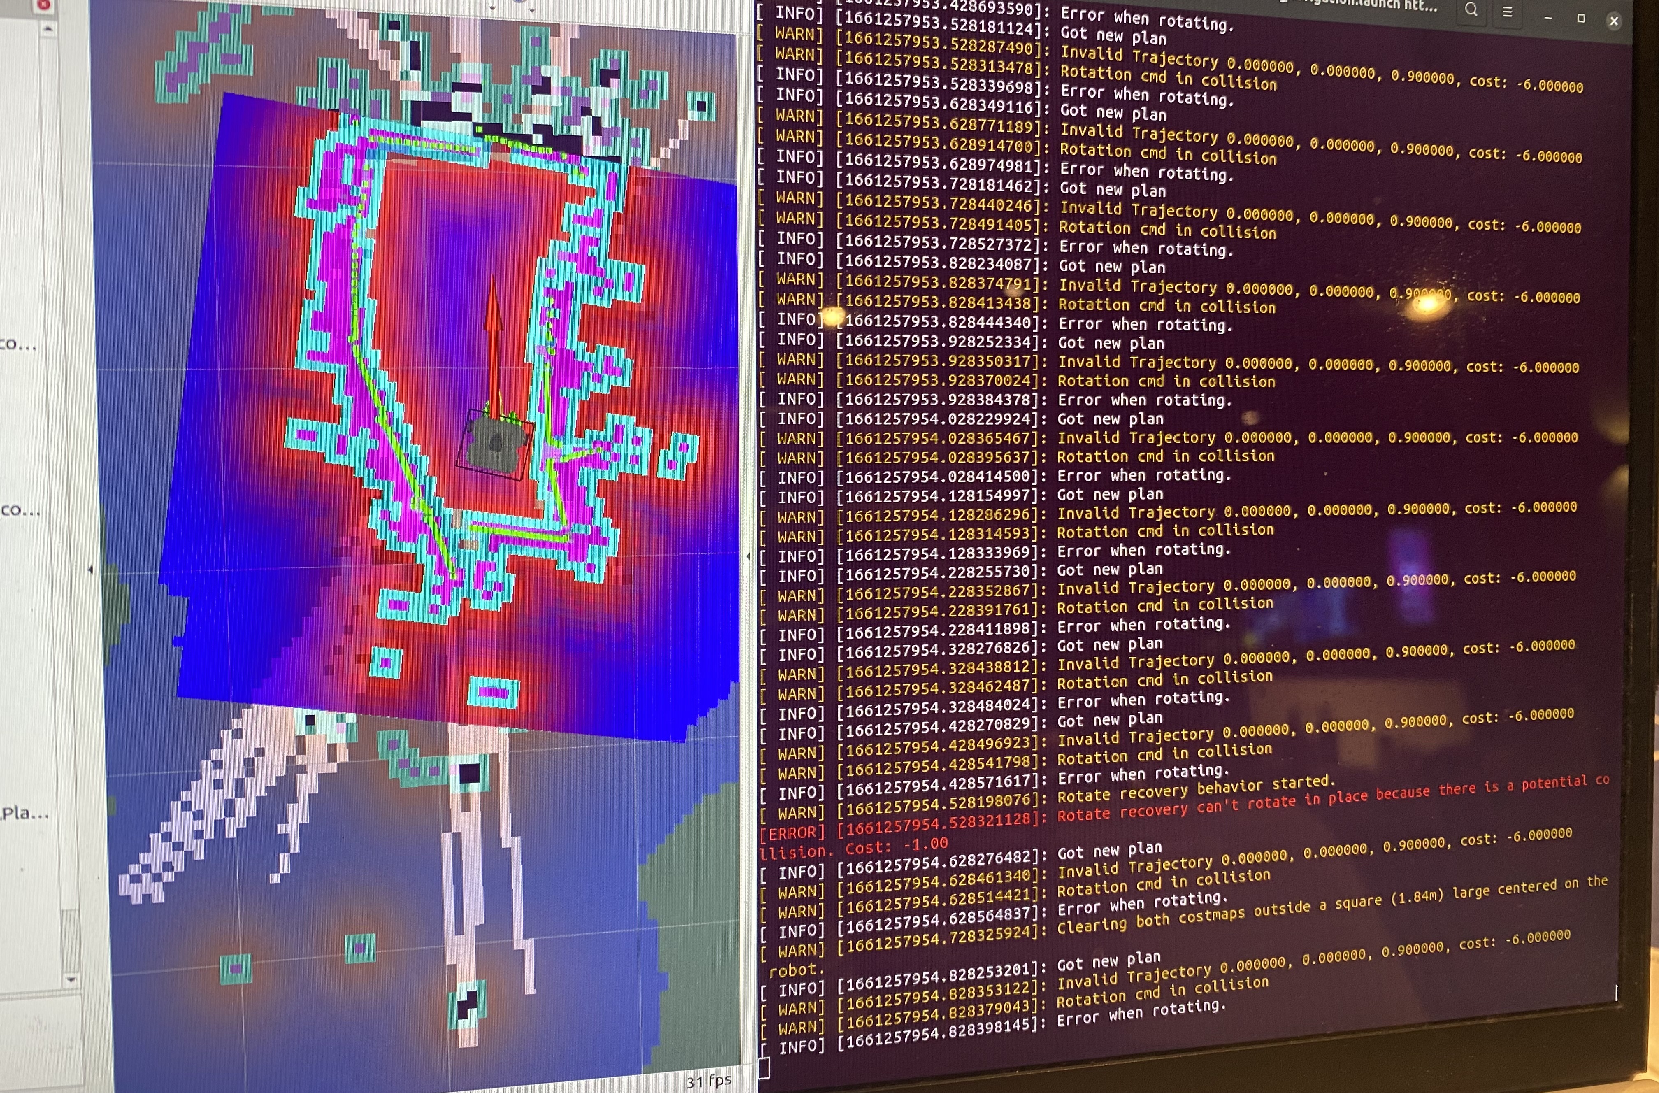Image resolution: width=1659 pixels, height=1093 pixels.
Task: Open second toolbar dropdown arrow above map
Action: [x=532, y=10]
